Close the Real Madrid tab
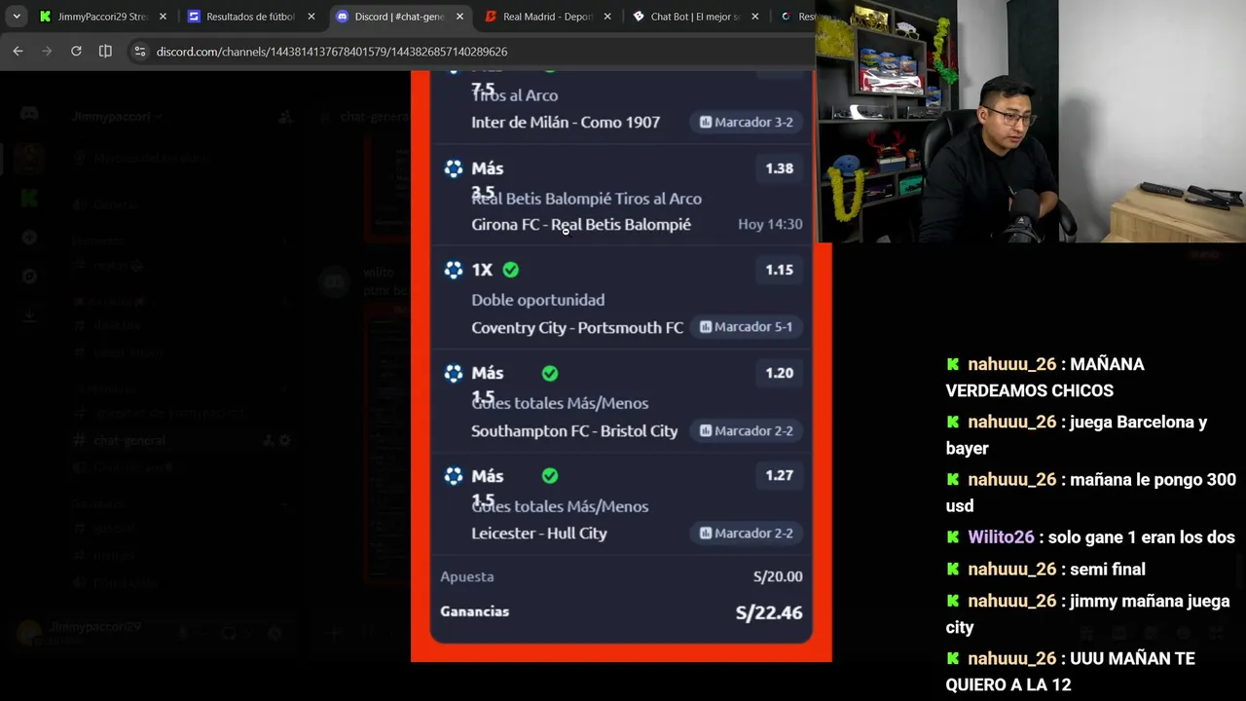The width and height of the screenshot is (1246, 701). (607, 17)
